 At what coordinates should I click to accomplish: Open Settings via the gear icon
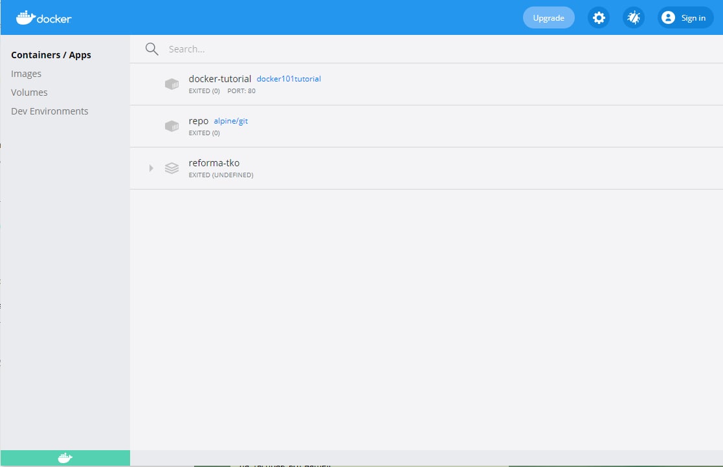[x=599, y=17]
